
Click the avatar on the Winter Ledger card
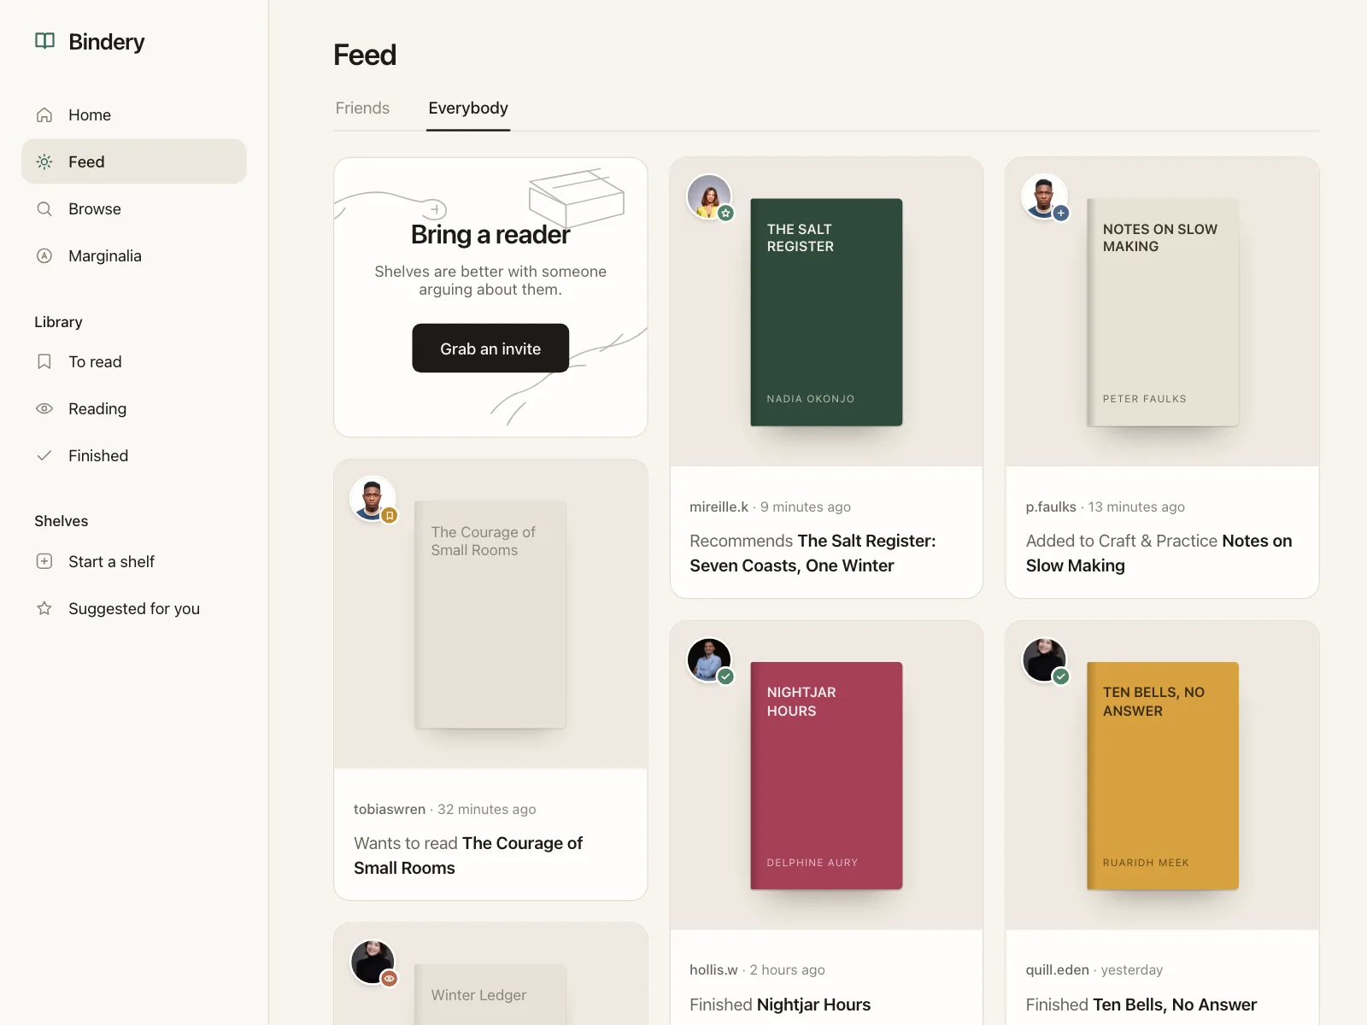373,962
